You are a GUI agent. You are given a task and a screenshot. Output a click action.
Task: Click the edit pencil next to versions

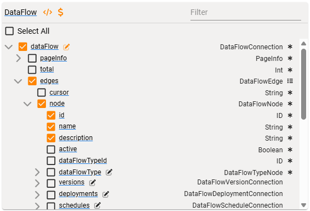(92, 183)
